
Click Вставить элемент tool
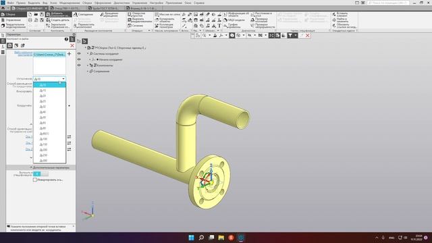pyautogui.click(x=340, y=14)
